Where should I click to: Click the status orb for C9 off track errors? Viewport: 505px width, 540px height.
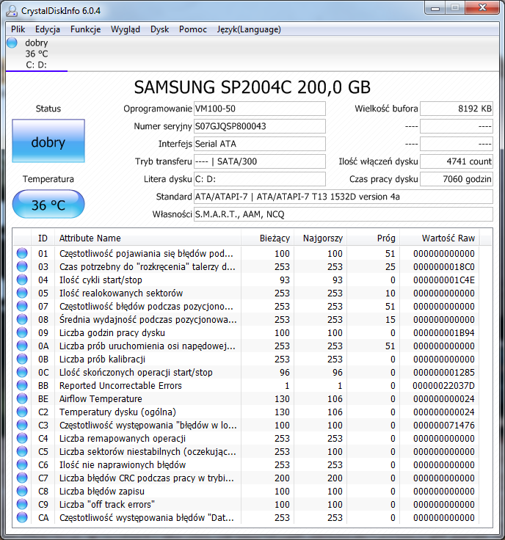tap(22, 504)
